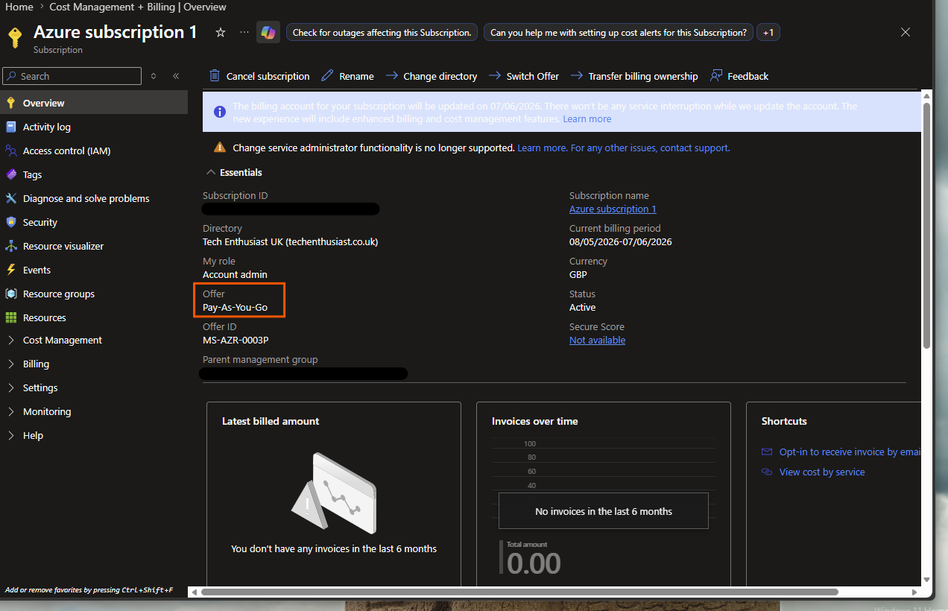Click the Cancel subscription trash icon
This screenshot has height=611, width=948.
coord(215,76)
